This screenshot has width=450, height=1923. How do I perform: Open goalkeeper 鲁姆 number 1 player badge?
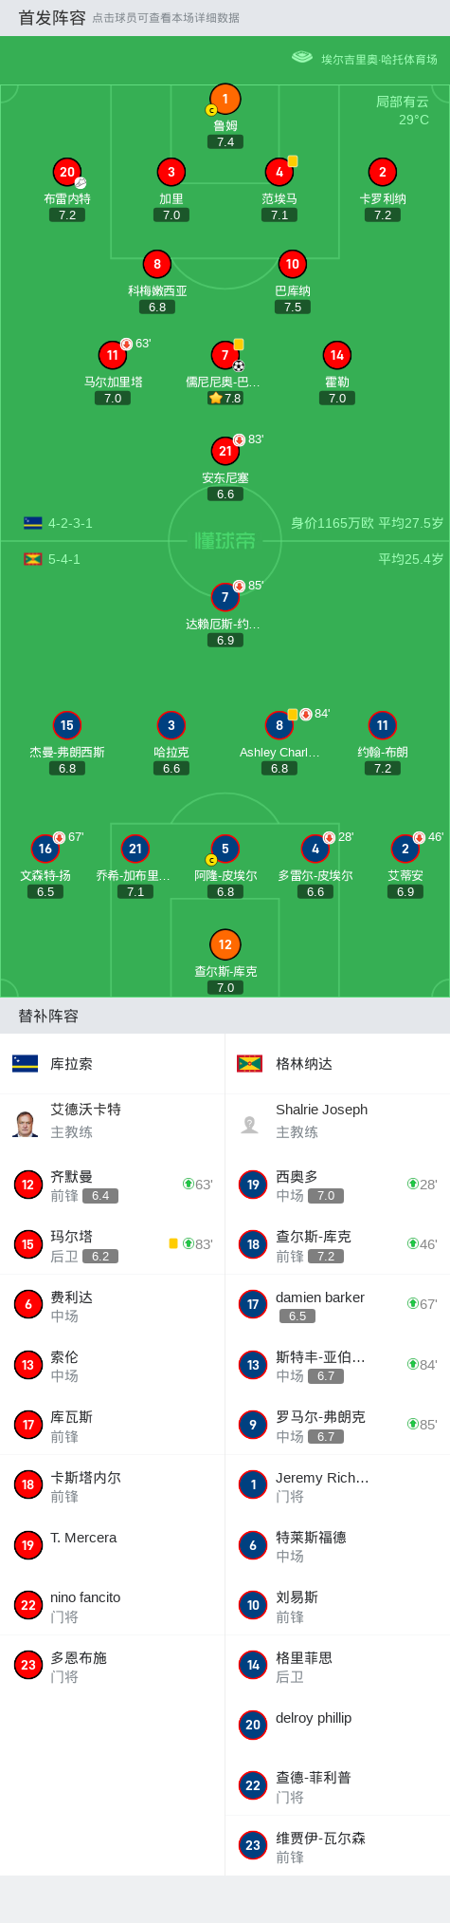pyautogui.click(x=225, y=99)
